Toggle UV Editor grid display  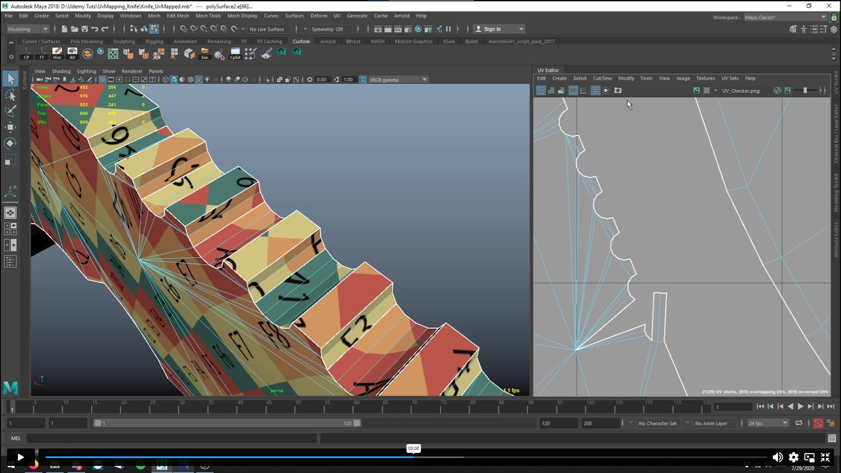pos(595,90)
